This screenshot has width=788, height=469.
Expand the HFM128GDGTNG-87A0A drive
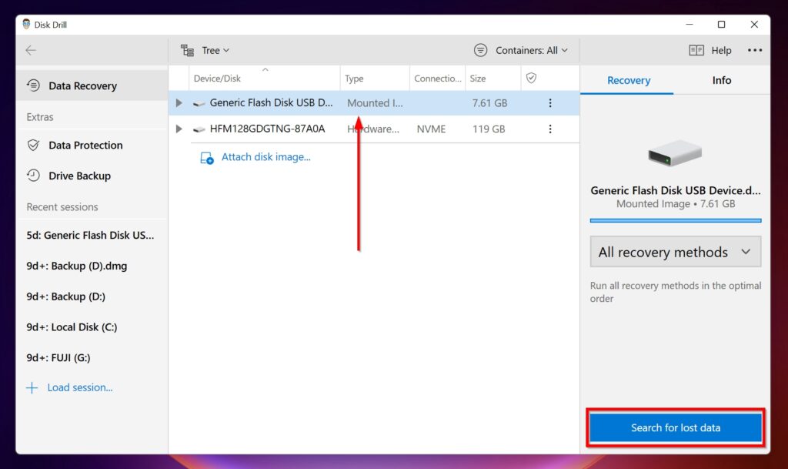tap(179, 129)
